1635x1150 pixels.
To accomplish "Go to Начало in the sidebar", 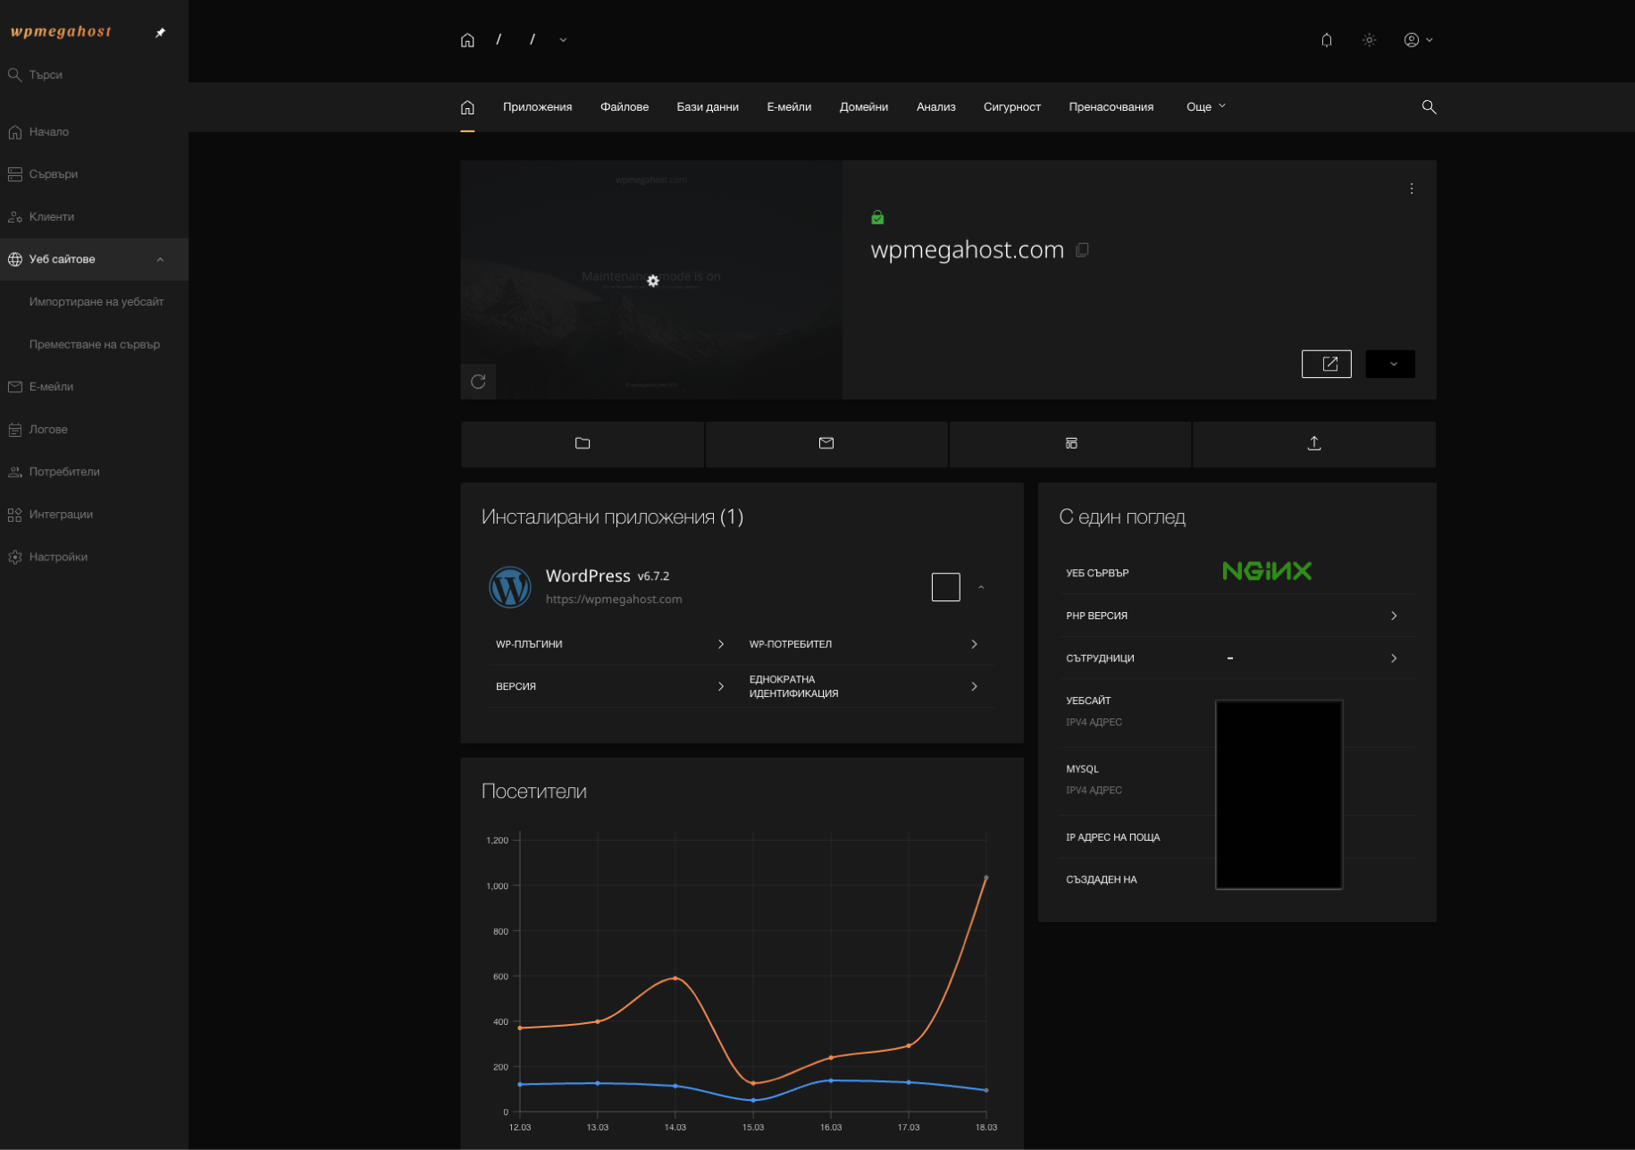I will pos(94,132).
